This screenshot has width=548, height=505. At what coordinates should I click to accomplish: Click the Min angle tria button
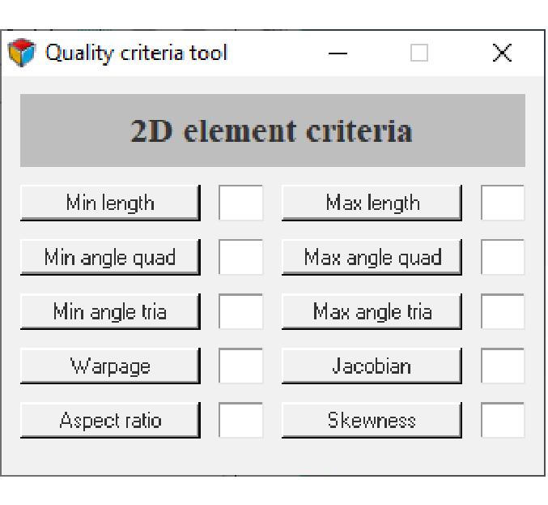click(x=109, y=312)
